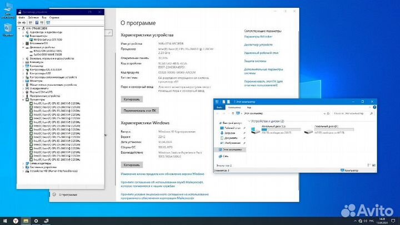
Task: Click the Мониторы category icon in Device Manager
Action: coord(27,81)
